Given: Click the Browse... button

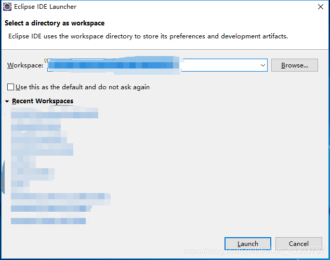Looking at the screenshot, I should pyautogui.click(x=295, y=65).
